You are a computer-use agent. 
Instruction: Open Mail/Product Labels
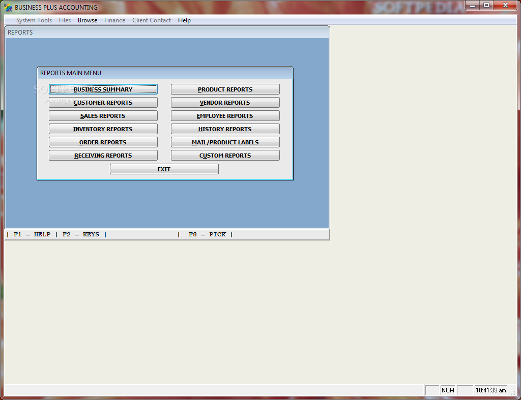pos(225,142)
